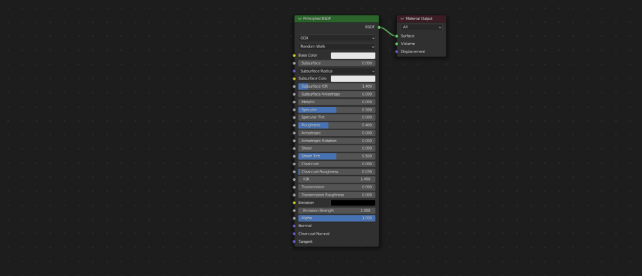Viewport: 642px width, 276px height.
Task: Open the All target dropdown
Action: (x=422, y=28)
